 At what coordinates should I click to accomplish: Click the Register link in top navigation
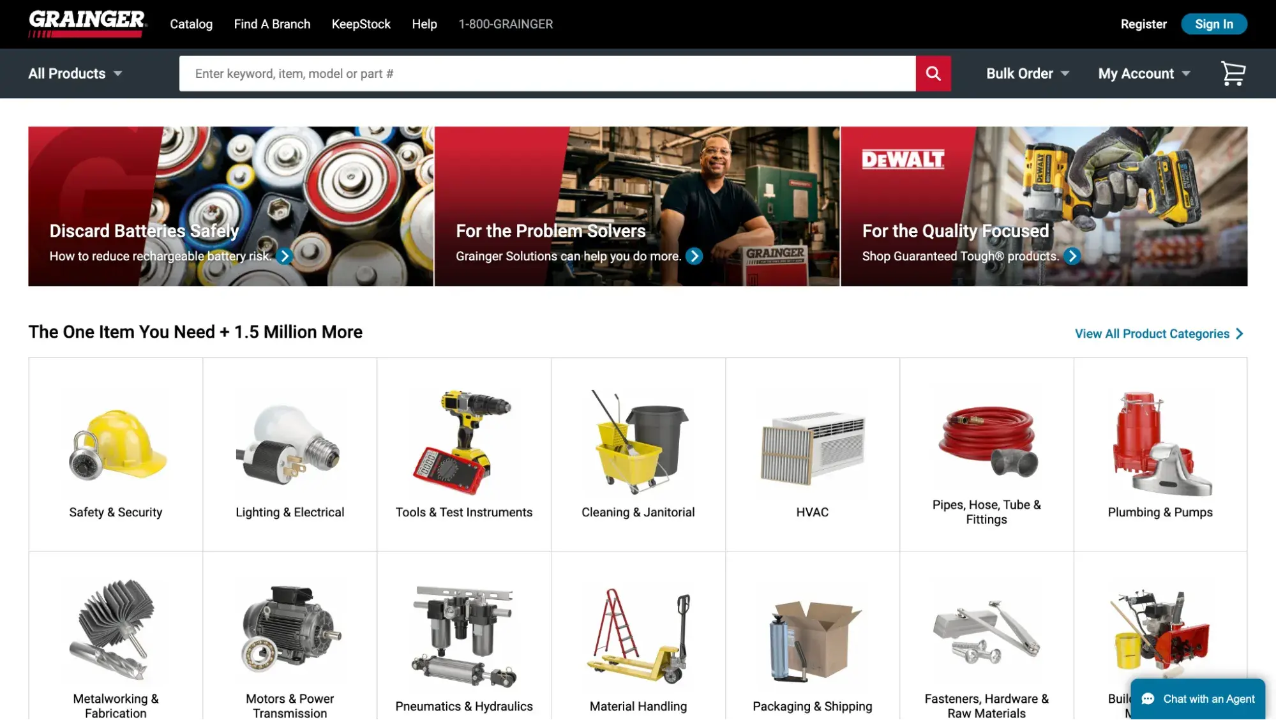point(1144,24)
